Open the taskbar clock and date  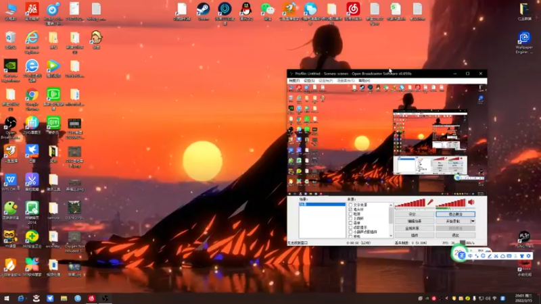click(523, 298)
